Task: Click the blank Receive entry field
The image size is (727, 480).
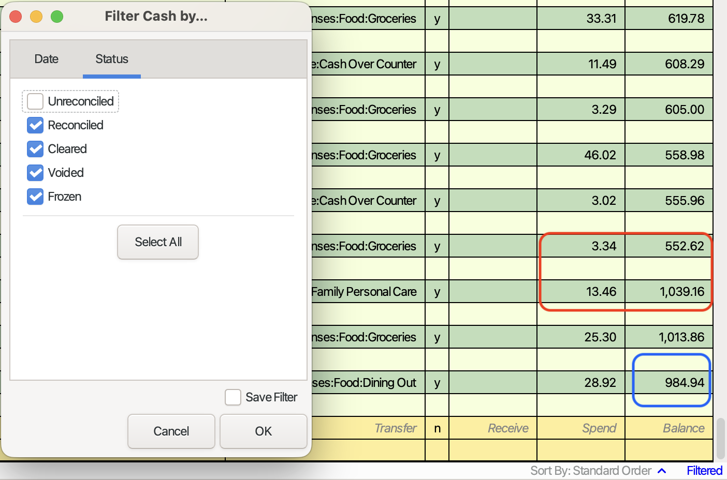Action: pos(492,428)
